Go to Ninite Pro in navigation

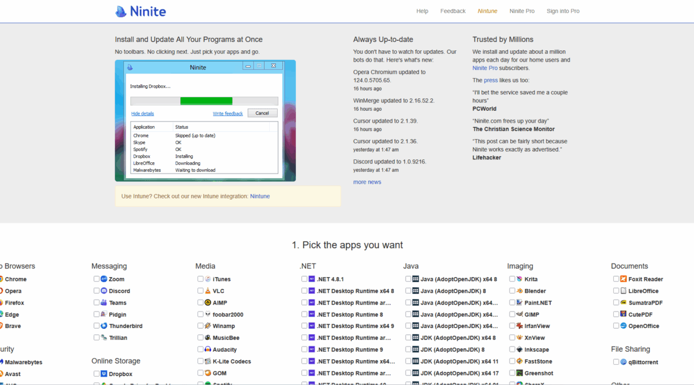pos(522,11)
